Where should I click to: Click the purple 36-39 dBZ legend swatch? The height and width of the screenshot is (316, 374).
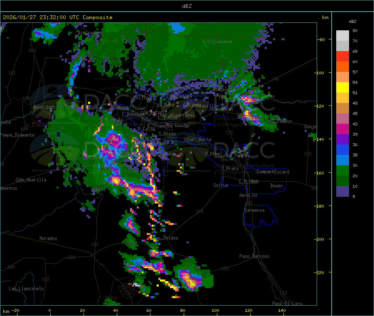[342, 140]
